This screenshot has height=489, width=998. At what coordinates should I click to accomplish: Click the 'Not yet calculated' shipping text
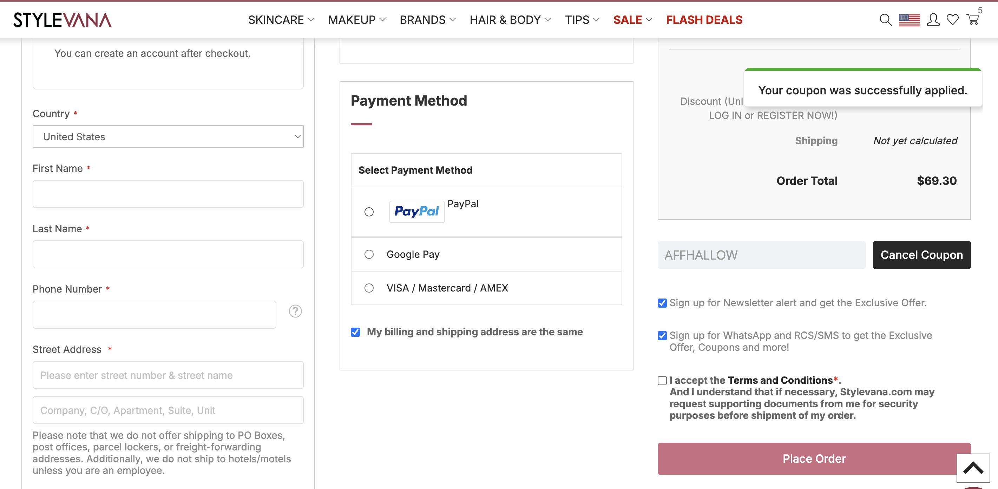(915, 141)
